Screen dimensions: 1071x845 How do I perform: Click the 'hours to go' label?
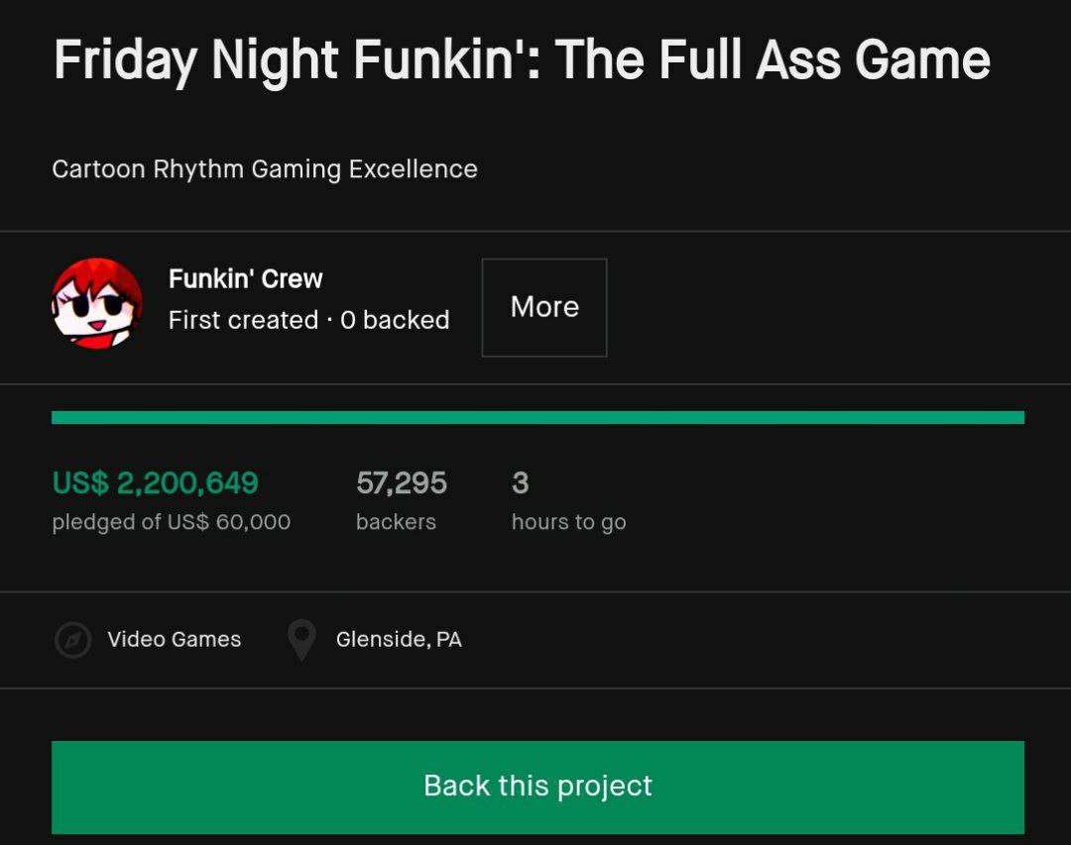[568, 522]
